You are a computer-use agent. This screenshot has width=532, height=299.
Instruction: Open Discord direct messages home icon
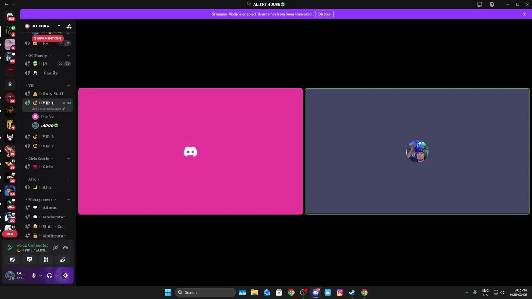(10, 15)
